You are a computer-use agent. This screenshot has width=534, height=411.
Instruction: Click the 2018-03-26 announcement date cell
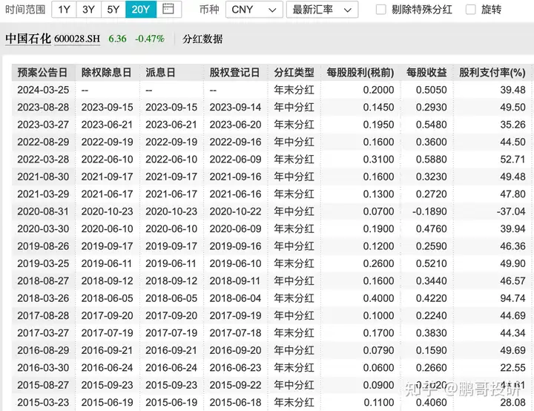[43, 298]
